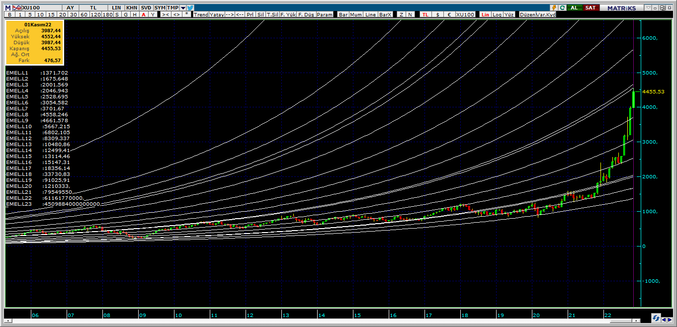Click the Sil delete button
677x327 pixels.
(x=260, y=14)
